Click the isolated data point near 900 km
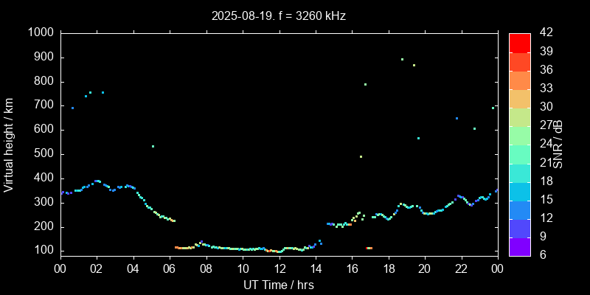Image resolution: width=590 pixels, height=295 pixels. 402,59
